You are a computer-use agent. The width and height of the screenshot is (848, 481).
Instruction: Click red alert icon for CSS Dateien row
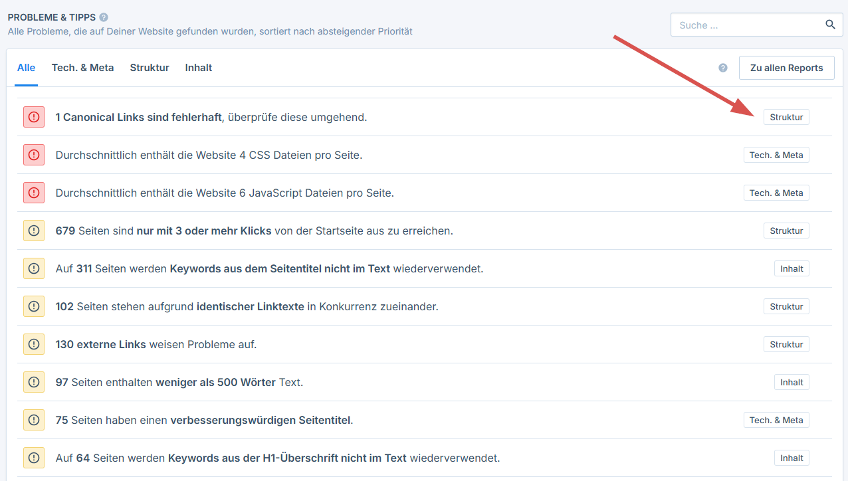pyautogui.click(x=34, y=155)
